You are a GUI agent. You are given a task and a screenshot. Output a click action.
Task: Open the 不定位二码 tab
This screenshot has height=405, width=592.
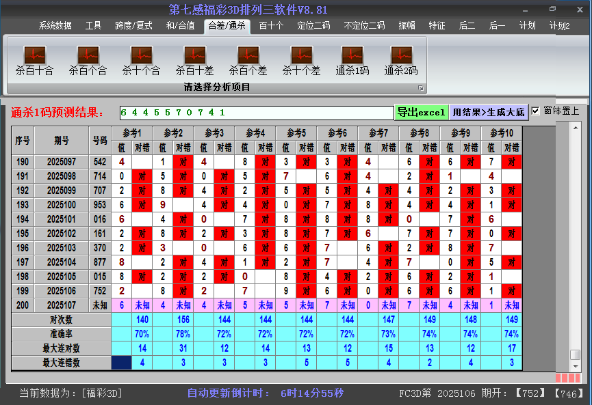click(x=364, y=26)
